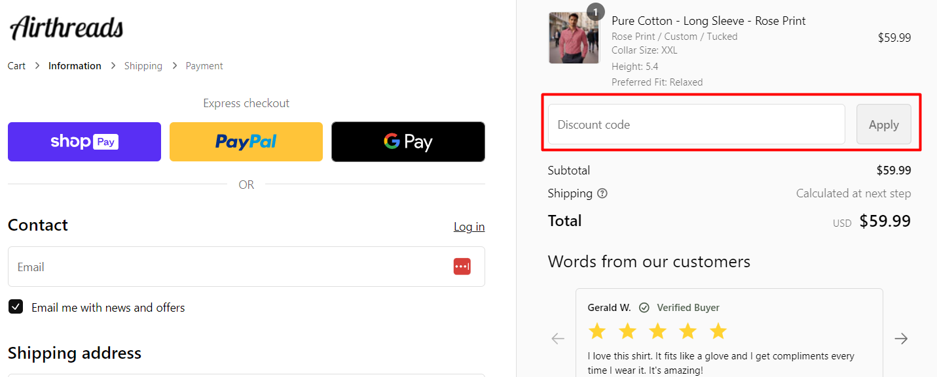Select the Payment breadcrumb step
The width and height of the screenshot is (937, 377).
tap(204, 66)
